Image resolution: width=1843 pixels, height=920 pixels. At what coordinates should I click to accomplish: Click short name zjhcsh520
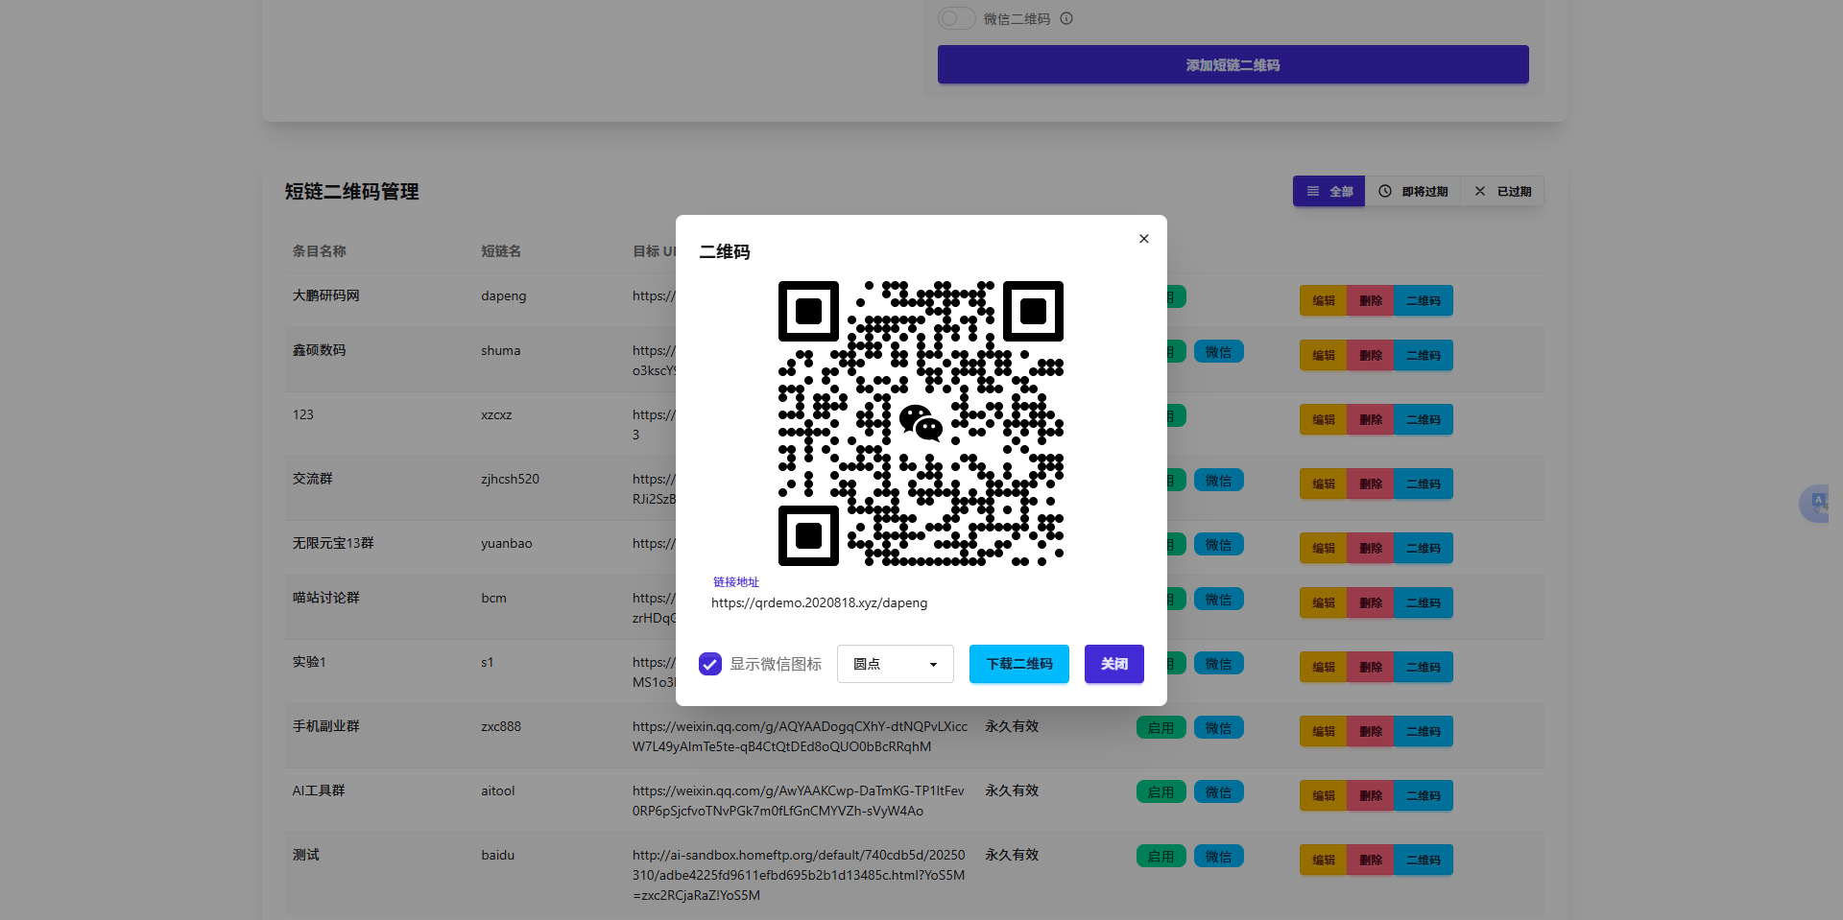(510, 479)
